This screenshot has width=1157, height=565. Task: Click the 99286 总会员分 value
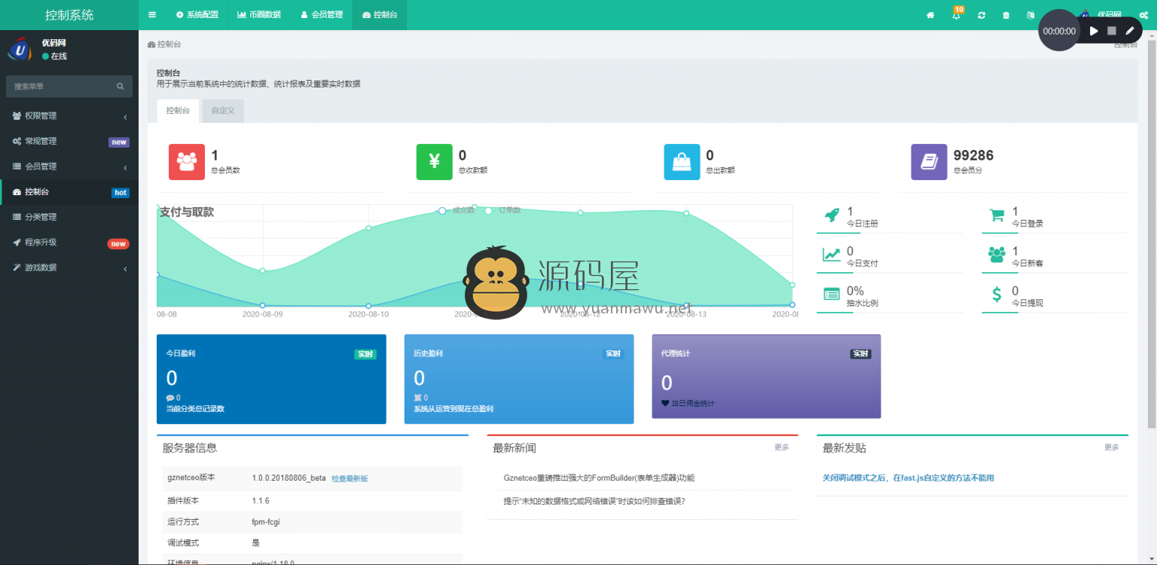click(973, 155)
